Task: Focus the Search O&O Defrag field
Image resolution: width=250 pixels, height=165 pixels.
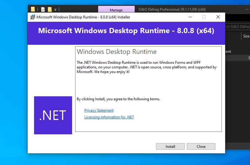Action: coord(237,26)
